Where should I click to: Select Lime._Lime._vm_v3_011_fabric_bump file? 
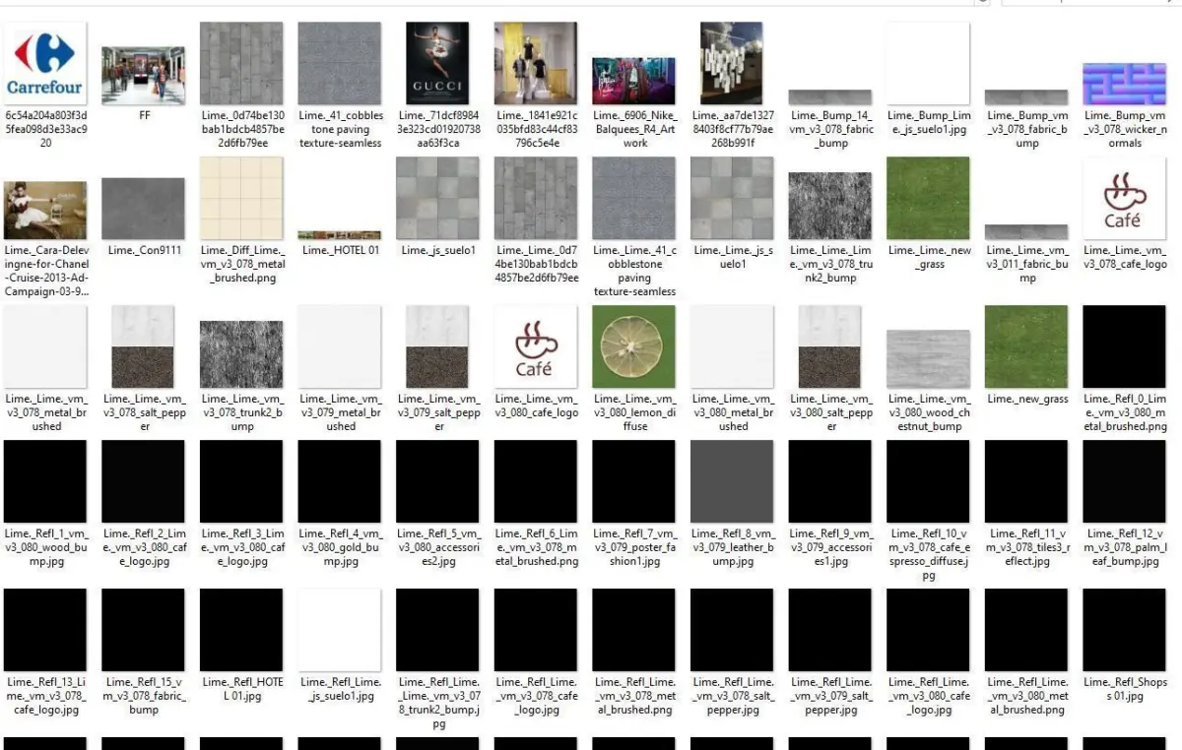tap(1026, 231)
